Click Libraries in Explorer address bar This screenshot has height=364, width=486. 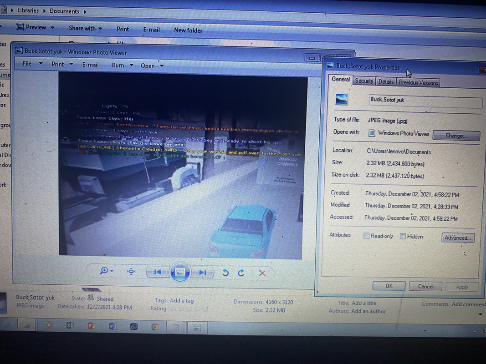click(x=28, y=10)
